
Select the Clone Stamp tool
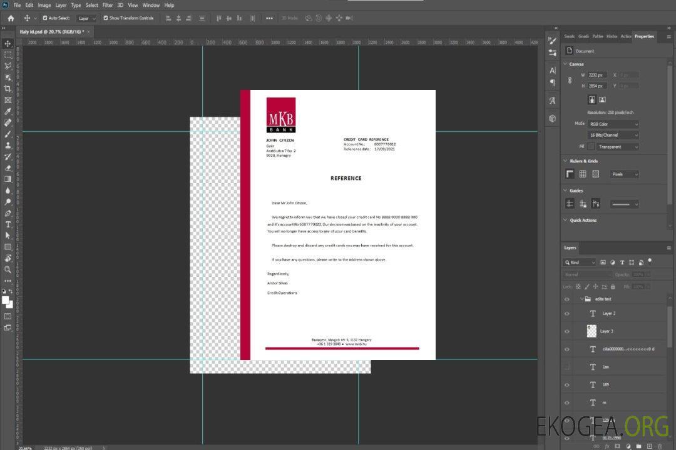(8, 145)
